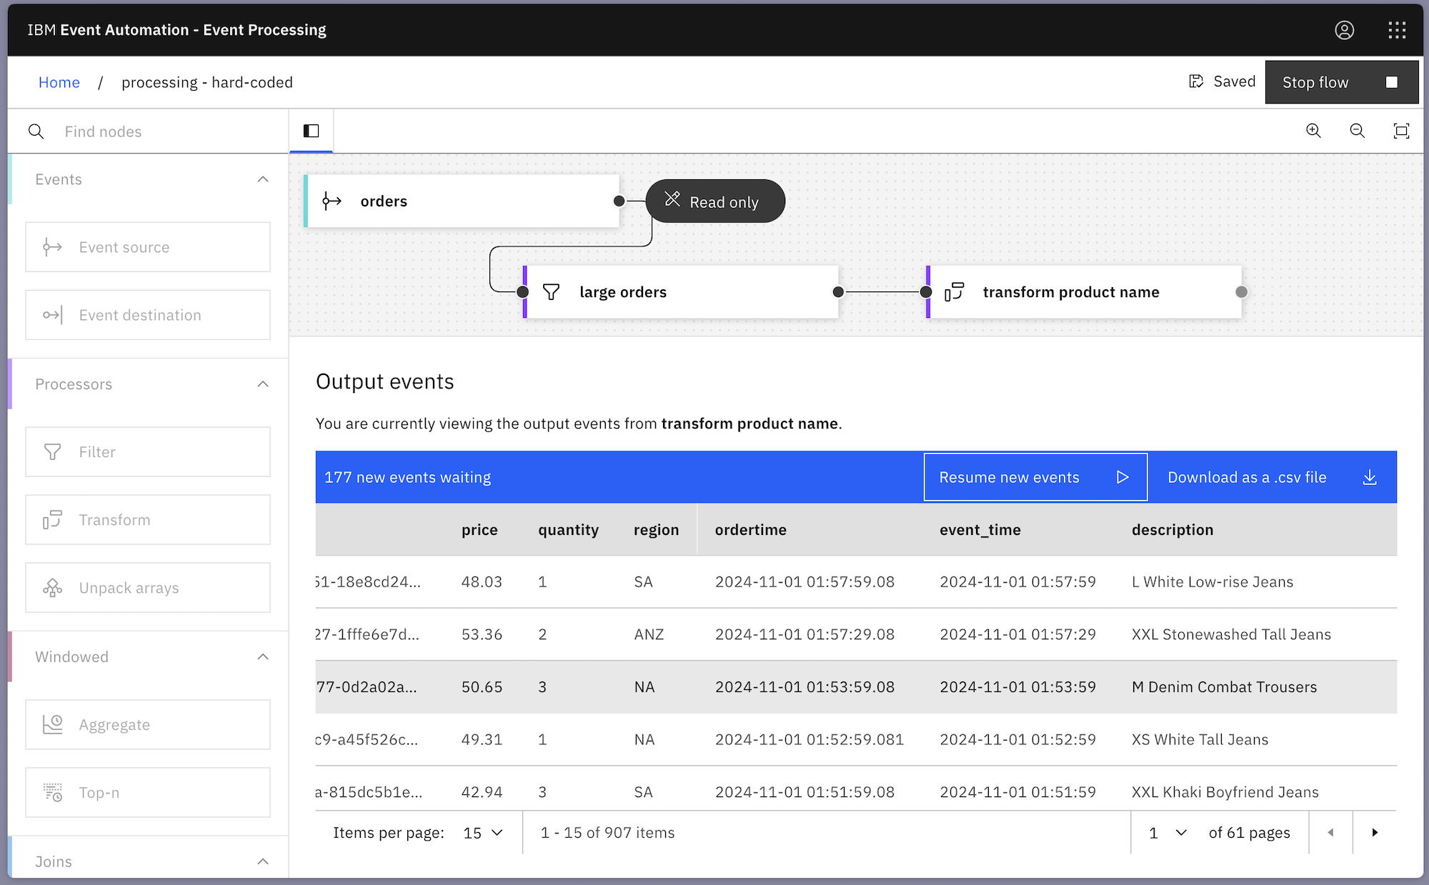Viewport: 1429px width, 885px height.
Task: Click the zoom in magnifier icon
Action: pyautogui.click(x=1313, y=131)
